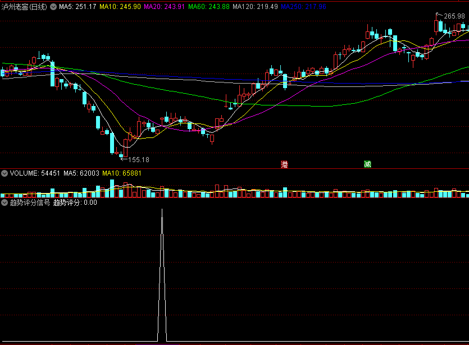Open the 趋势评分信号 indicator dropdown arrow
469x345 pixels.
(4, 203)
